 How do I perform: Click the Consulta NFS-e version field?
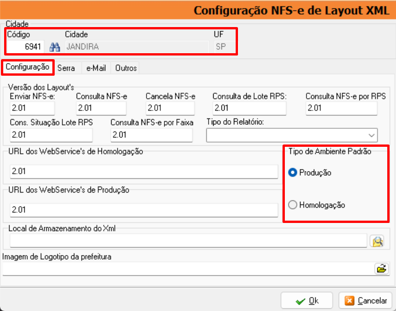click(101, 108)
